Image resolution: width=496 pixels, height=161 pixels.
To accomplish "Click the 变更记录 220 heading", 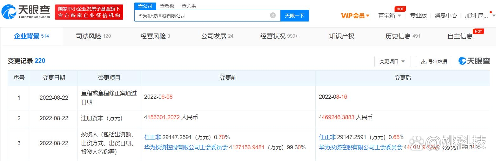I will tap(26, 61).
